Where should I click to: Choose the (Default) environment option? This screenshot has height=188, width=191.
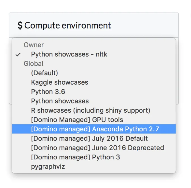45,73
